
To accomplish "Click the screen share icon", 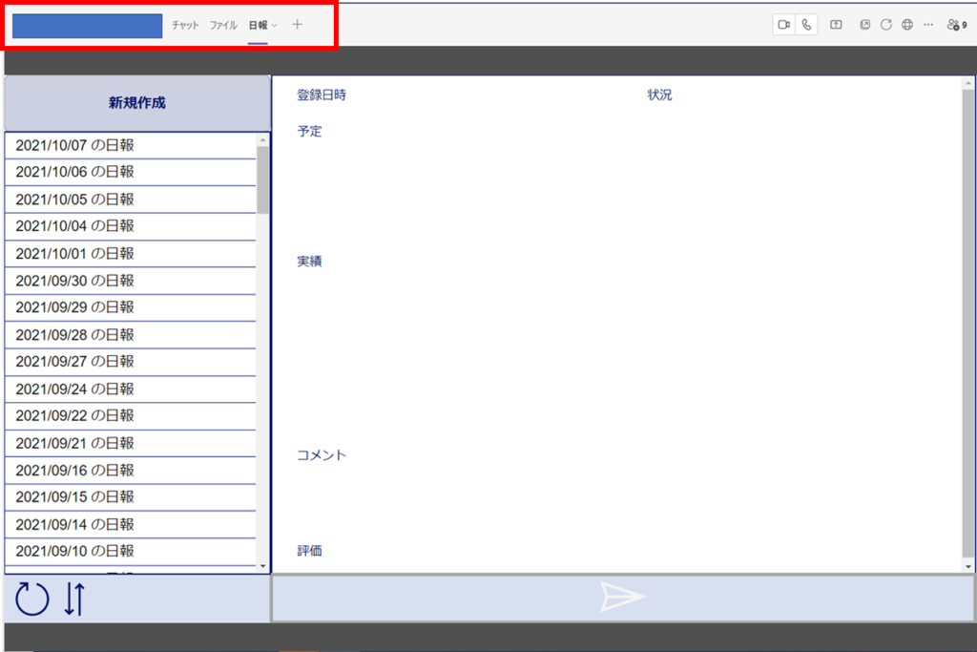I will click(x=836, y=25).
